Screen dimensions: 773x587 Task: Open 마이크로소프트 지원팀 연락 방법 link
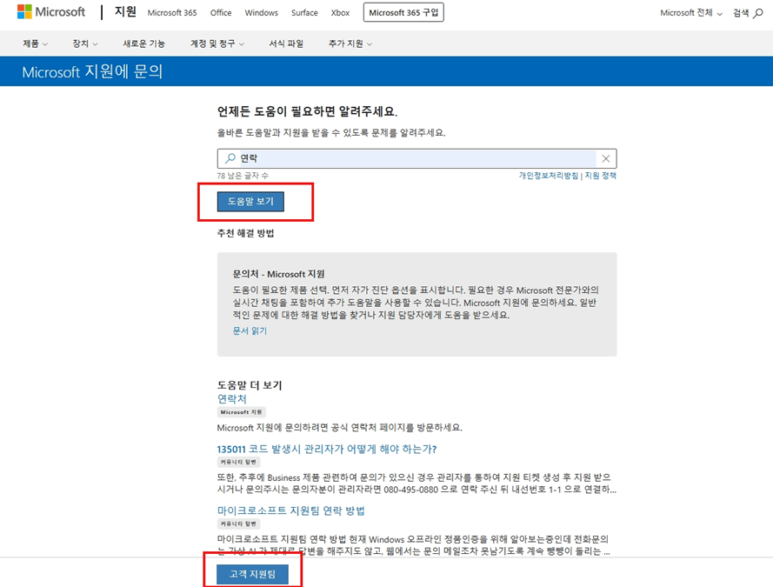[291, 510]
